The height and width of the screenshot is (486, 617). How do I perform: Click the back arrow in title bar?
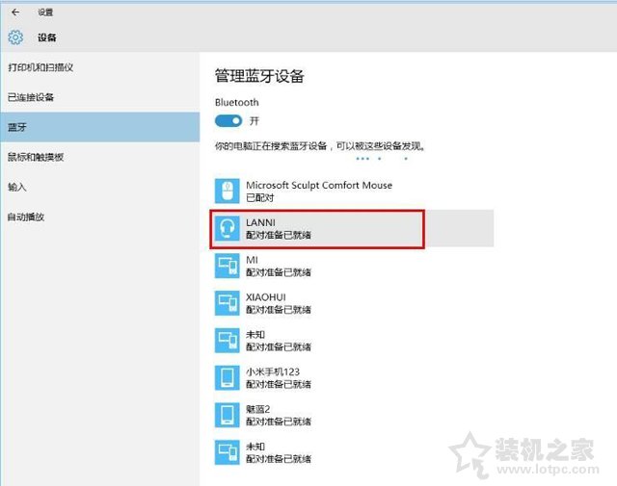pyautogui.click(x=14, y=13)
